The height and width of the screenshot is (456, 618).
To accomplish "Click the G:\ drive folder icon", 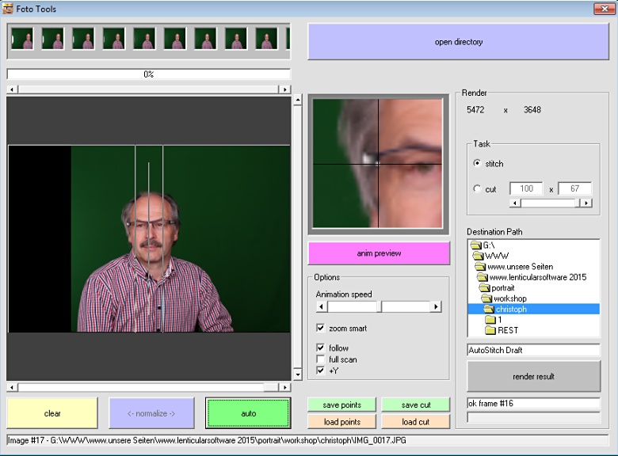I will [475, 246].
